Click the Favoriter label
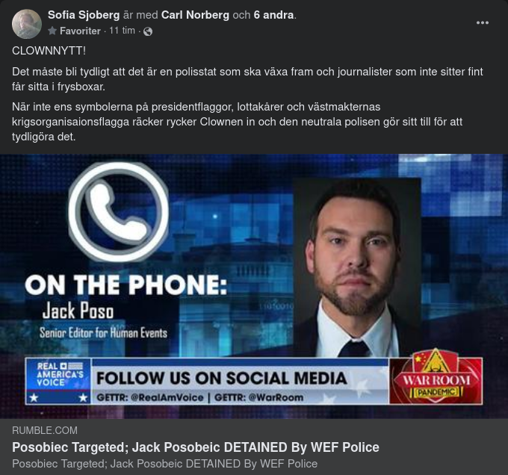This screenshot has width=508, height=475. coord(80,31)
